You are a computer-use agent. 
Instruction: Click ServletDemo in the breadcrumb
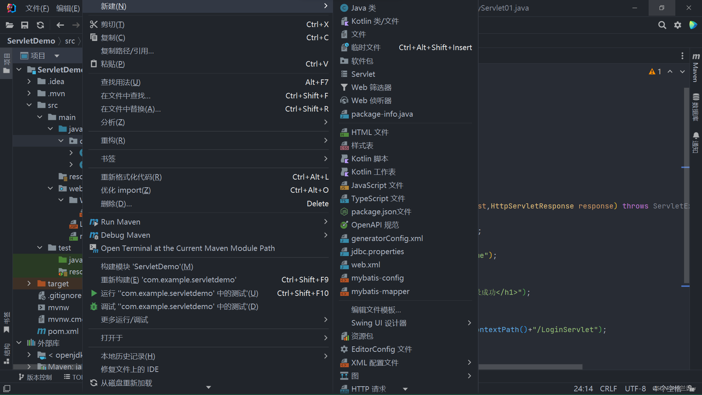pos(31,41)
